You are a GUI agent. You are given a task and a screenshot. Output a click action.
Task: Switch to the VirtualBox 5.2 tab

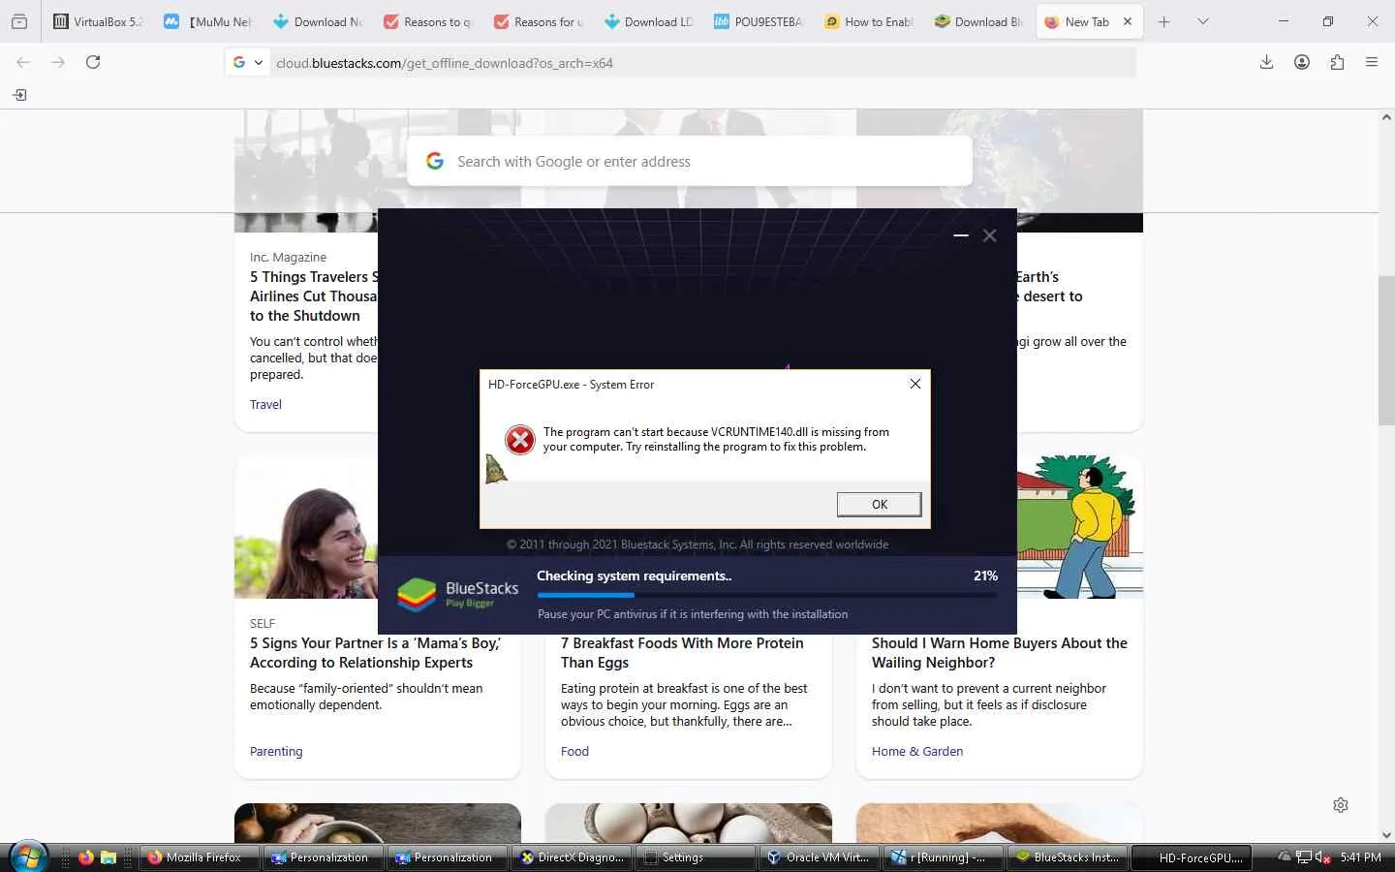(x=99, y=21)
